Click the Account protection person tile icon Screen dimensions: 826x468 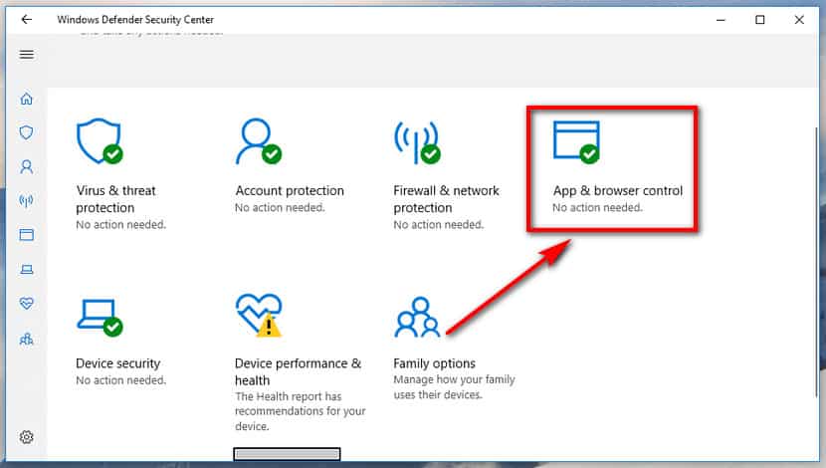[259, 141]
